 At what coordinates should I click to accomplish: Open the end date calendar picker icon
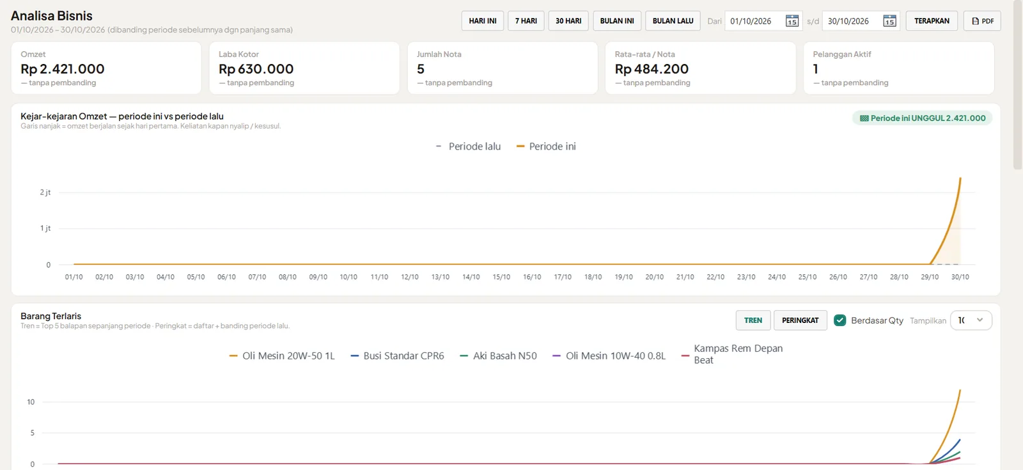[x=889, y=21]
